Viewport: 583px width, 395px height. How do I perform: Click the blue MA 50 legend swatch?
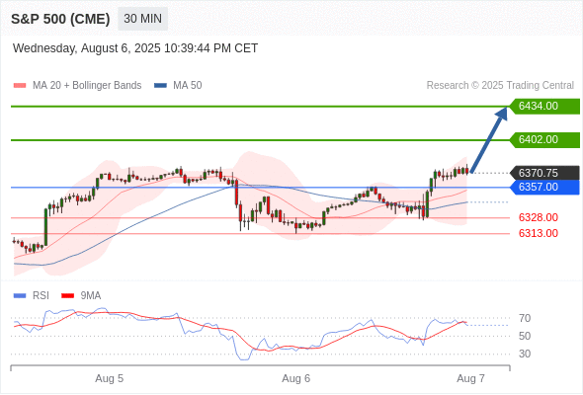(161, 86)
